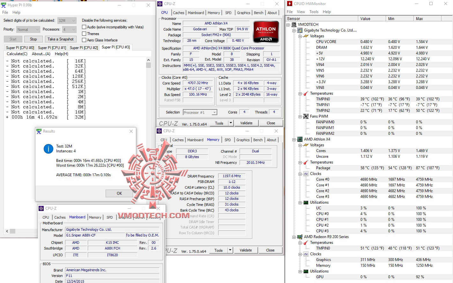The height and width of the screenshot is (283, 453).
Task: Click the Voltages icon above the Cores row
Action: (x=306, y=145)
